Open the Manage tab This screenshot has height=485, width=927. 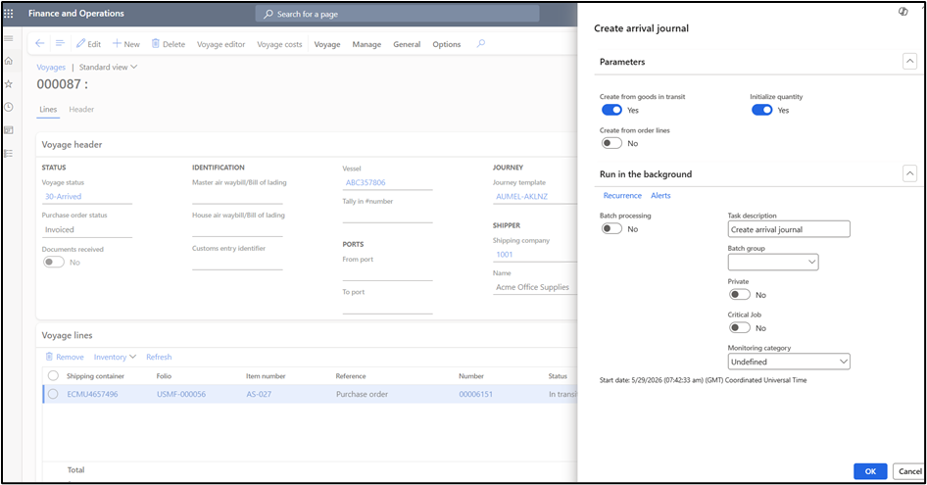[x=366, y=44]
